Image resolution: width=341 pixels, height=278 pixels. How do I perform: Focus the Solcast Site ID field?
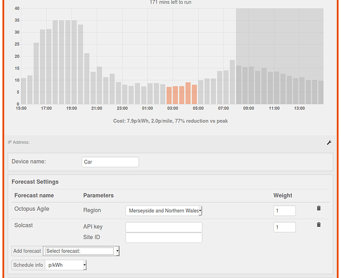point(164,238)
